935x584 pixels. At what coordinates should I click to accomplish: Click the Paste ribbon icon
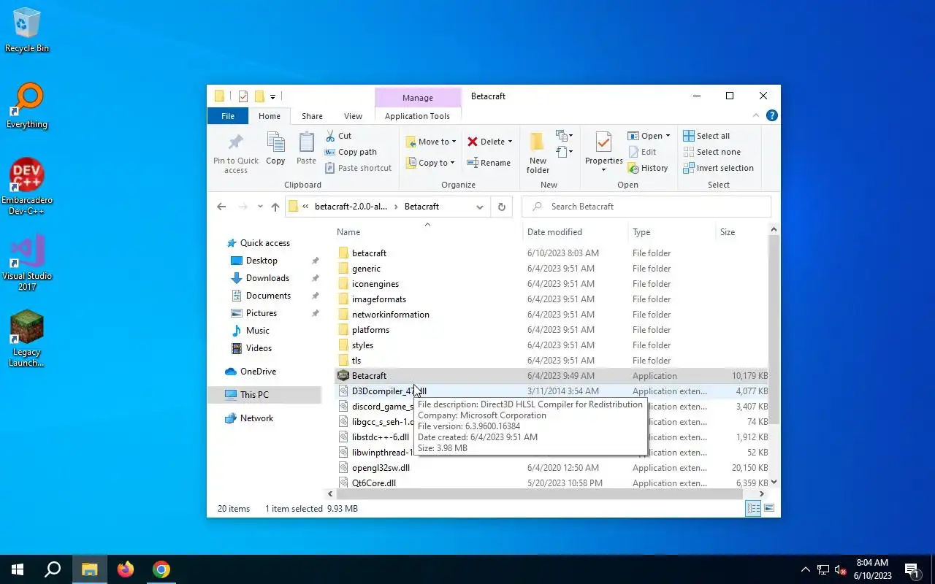[306, 149]
